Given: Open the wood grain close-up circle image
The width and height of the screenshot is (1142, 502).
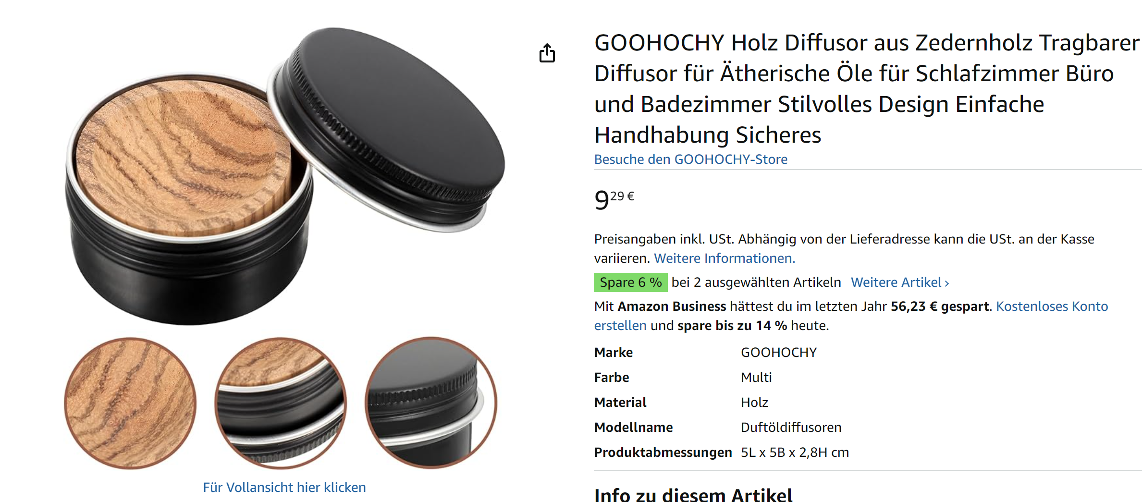Looking at the screenshot, I should click(130, 403).
